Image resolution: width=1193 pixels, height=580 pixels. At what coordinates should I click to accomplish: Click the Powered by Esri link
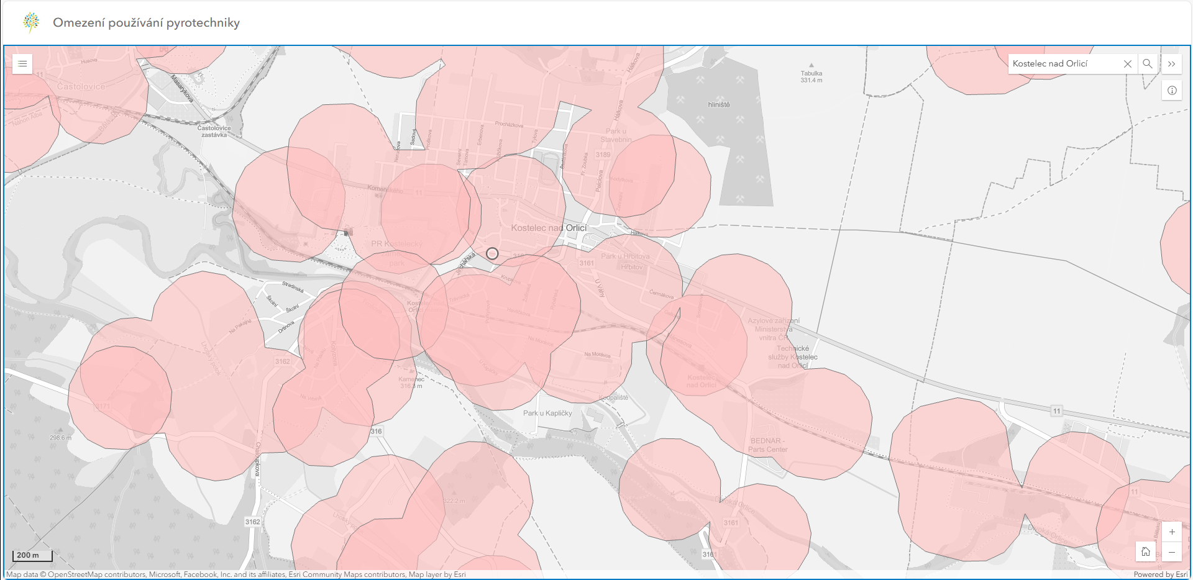1160,574
